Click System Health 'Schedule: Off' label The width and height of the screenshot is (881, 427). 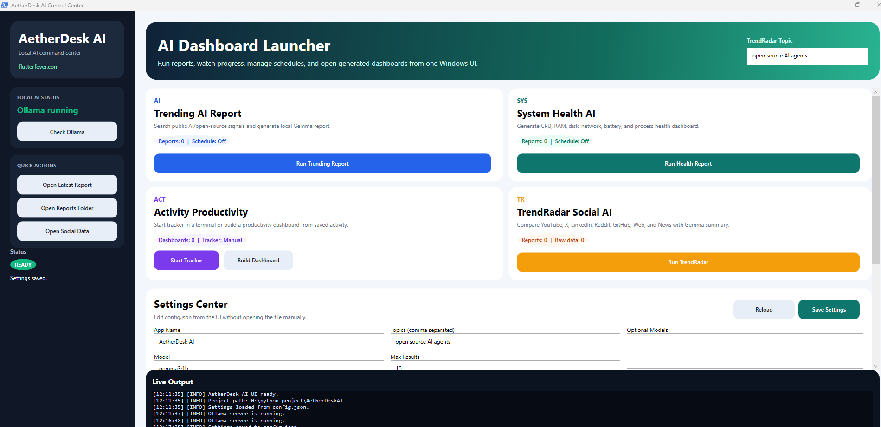pos(572,141)
